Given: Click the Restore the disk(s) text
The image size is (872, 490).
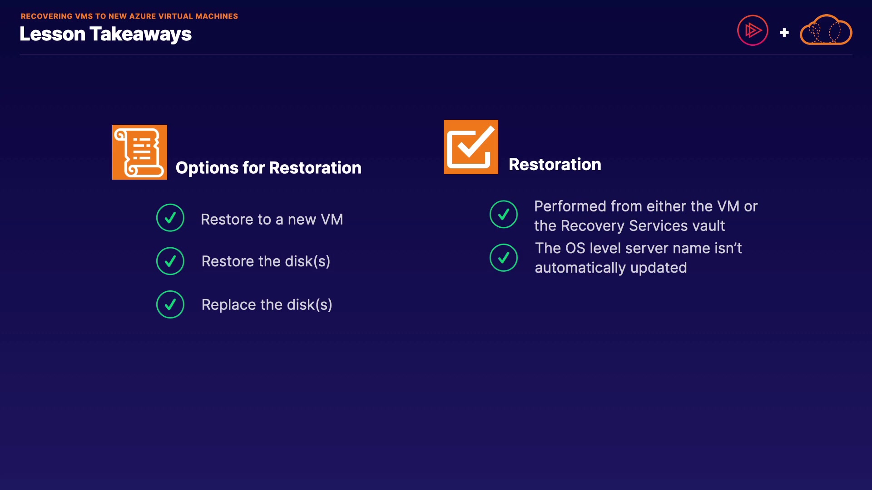Looking at the screenshot, I should pyautogui.click(x=266, y=261).
